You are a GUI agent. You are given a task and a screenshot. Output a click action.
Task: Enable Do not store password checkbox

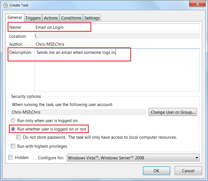[x=19, y=137]
